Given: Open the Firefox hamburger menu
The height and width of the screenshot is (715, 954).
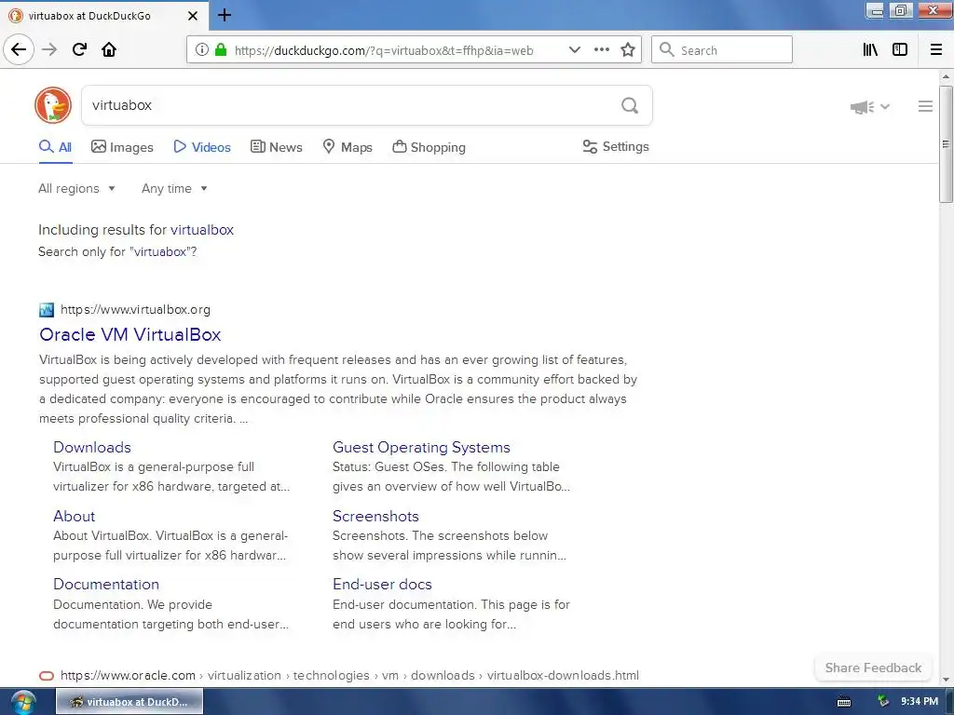Looking at the screenshot, I should 935,50.
